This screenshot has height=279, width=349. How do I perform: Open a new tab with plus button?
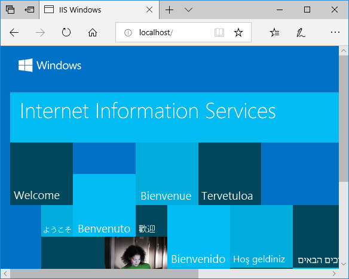pos(169,10)
